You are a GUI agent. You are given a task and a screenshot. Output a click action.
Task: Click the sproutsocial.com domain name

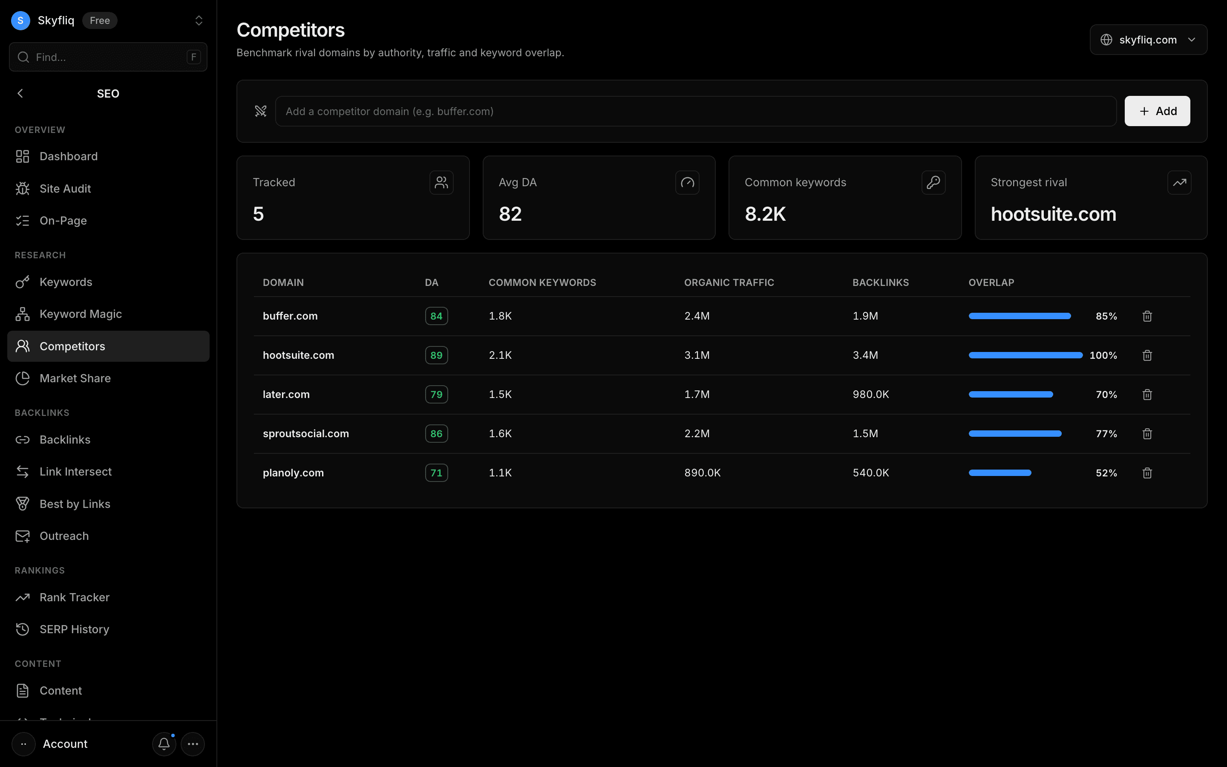coord(306,434)
